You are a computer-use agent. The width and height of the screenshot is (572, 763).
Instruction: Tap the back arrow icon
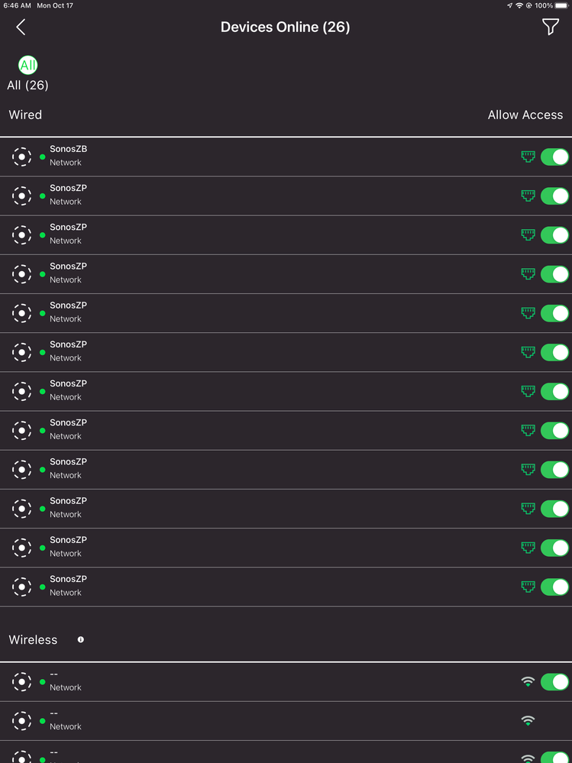[21, 27]
